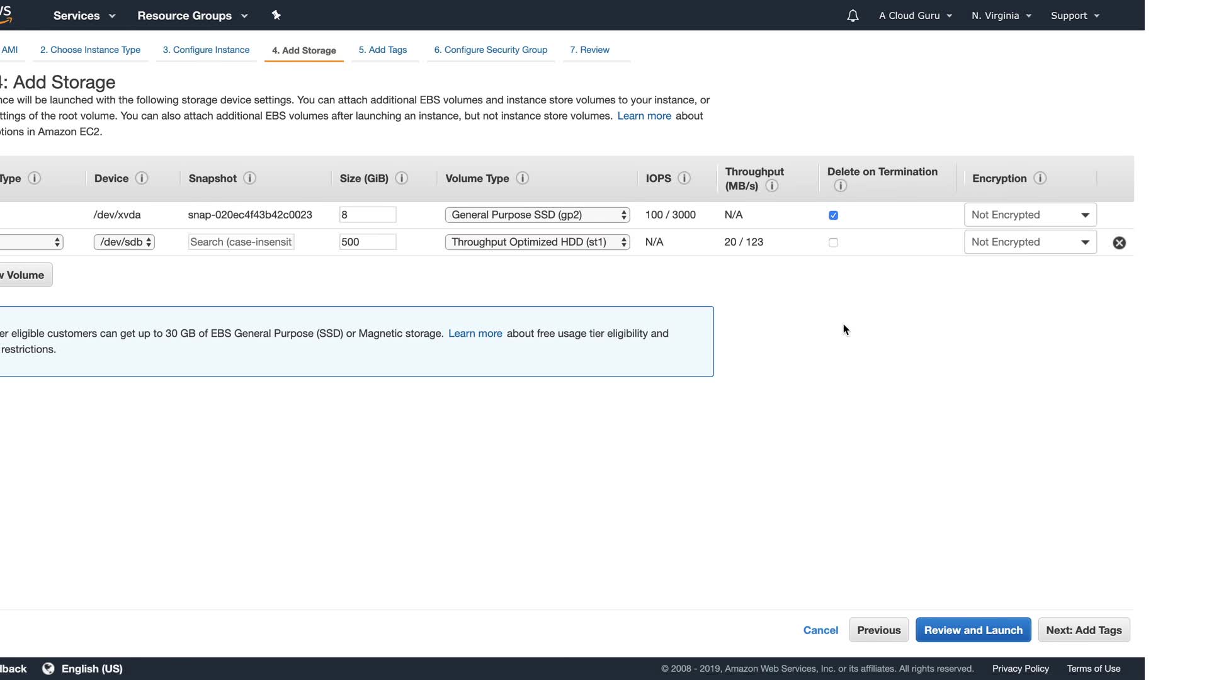Switch to 6. Configure Security Group step

(491, 50)
